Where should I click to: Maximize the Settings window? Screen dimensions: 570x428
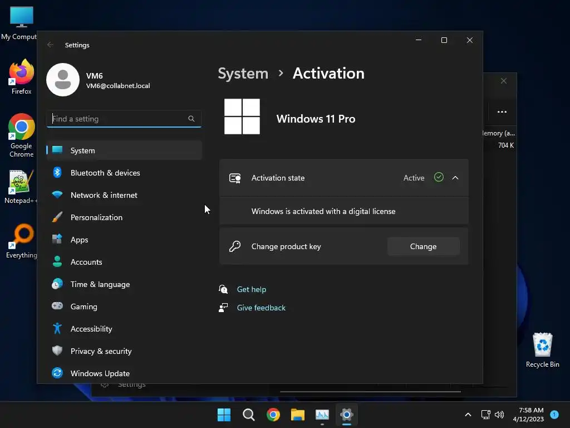[444, 40]
